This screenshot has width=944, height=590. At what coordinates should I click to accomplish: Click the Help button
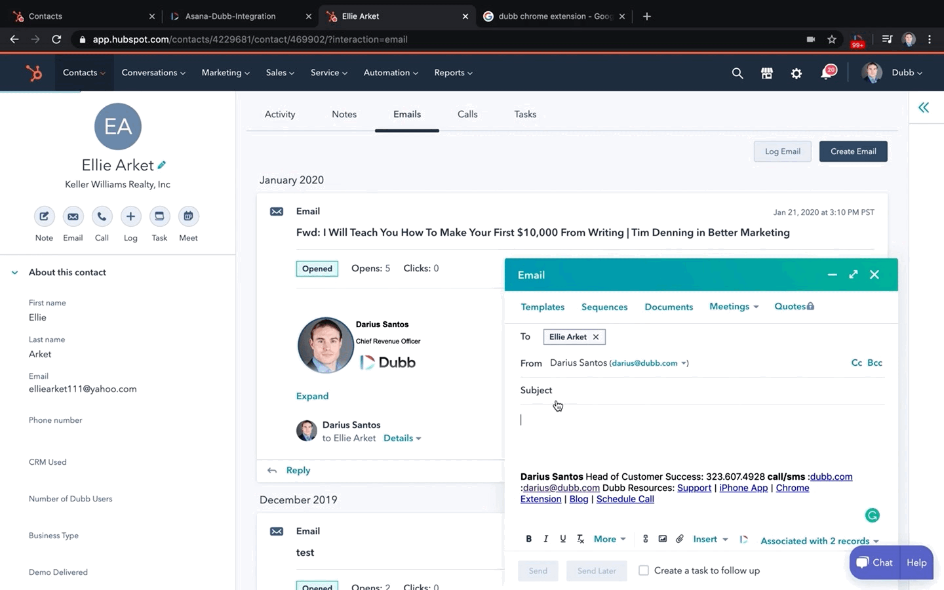[x=916, y=562]
